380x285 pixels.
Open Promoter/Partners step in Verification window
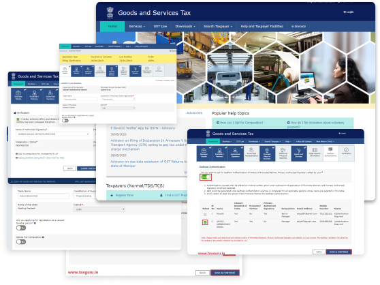pos(34,95)
